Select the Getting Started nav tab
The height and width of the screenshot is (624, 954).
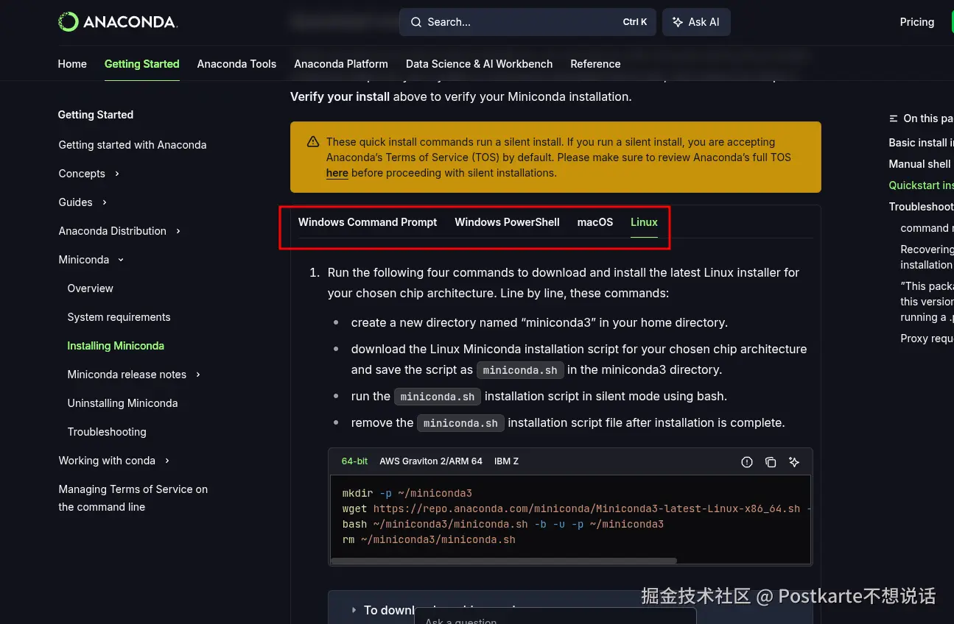point(142,64)
